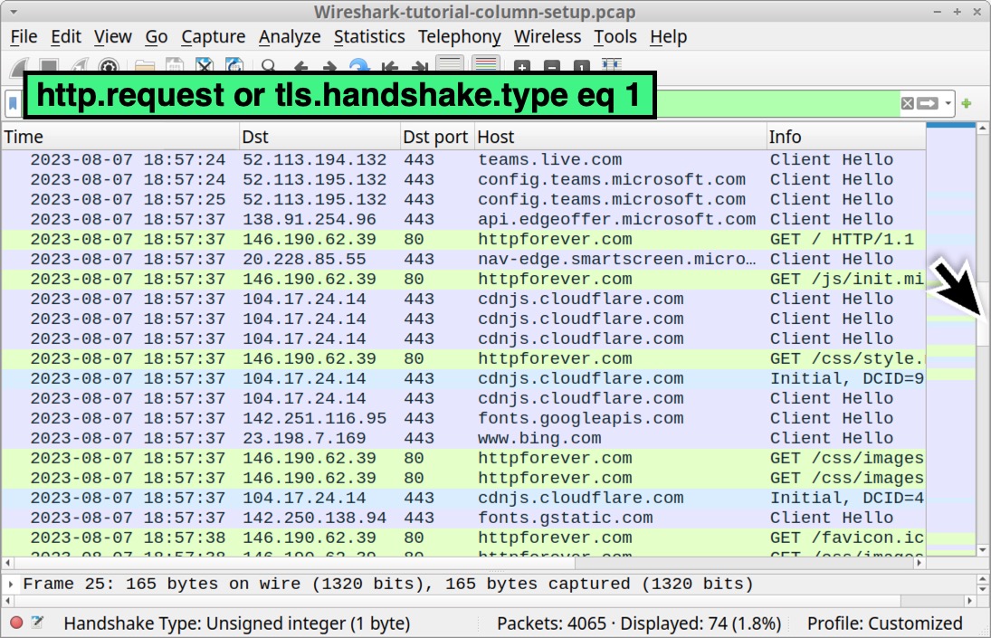Open the View menu
The width and height of the screenshot is (991, 638).
pos(112,36)
